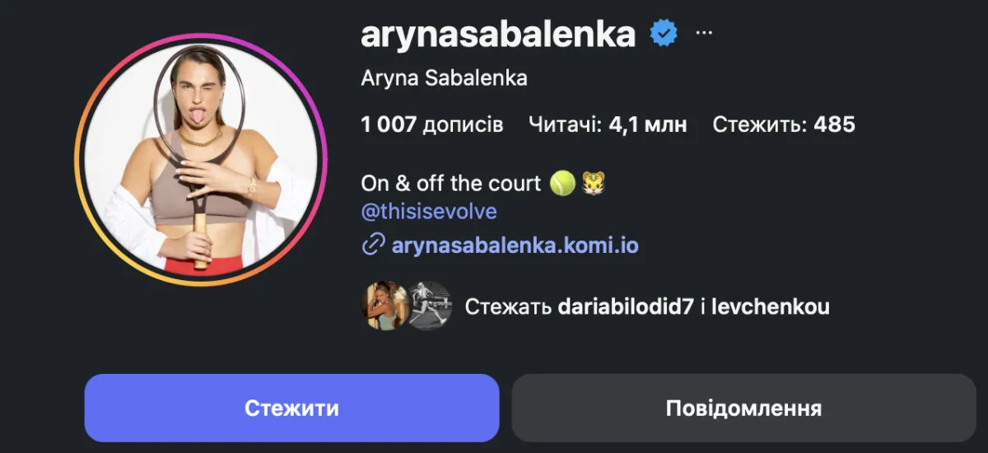Click the Aryna Sabalenka display name
Screen dimensions: 988x453
445,79
